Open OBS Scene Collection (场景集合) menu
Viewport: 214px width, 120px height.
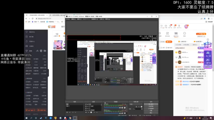pos(94,19)
